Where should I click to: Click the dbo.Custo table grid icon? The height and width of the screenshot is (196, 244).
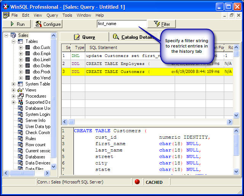click(x=28, y=47)
